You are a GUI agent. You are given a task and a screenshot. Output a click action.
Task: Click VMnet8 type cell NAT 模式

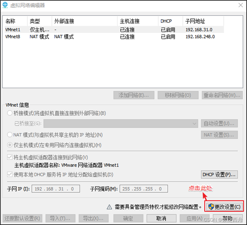[40, 37]
